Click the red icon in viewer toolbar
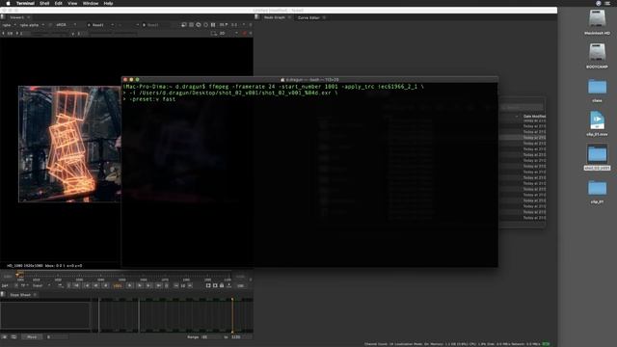Image resolution: width=617 pixels, height=347 pixels. pyautogui.click(x=244, y=34)
